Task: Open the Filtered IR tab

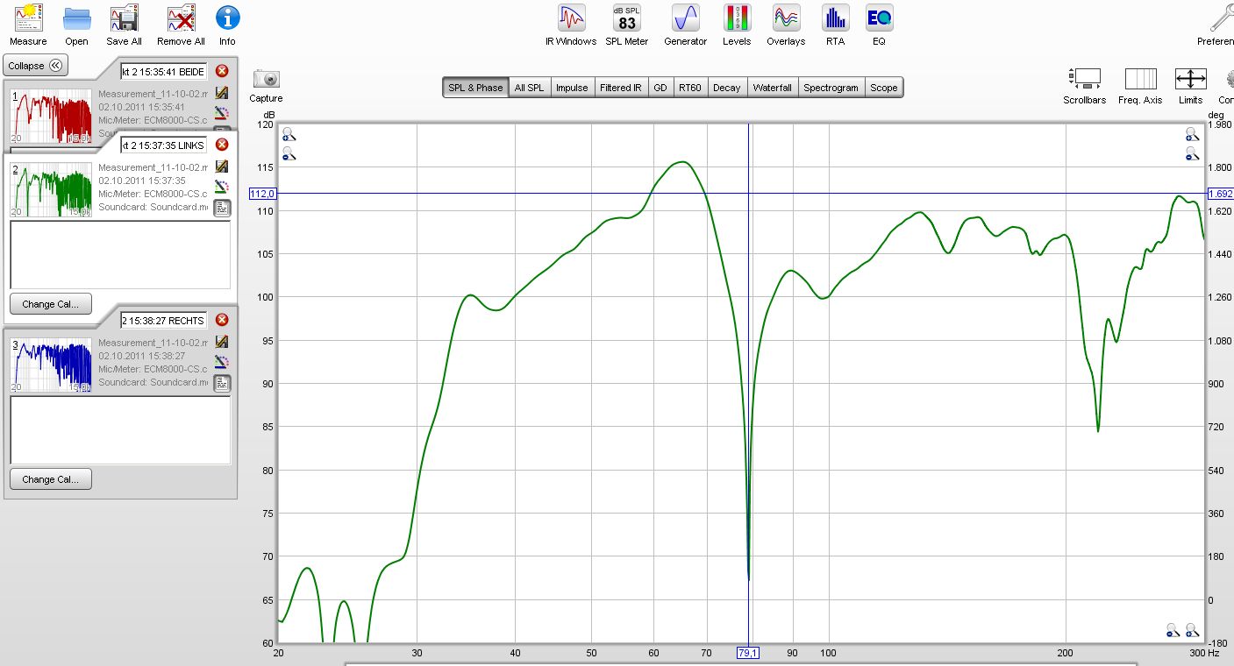Action: pyautogui.click(x=620, y=88)
